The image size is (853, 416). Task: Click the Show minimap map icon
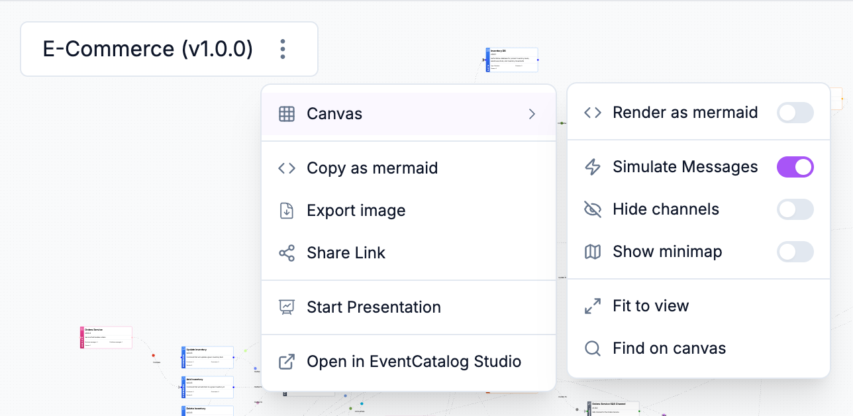592,252
